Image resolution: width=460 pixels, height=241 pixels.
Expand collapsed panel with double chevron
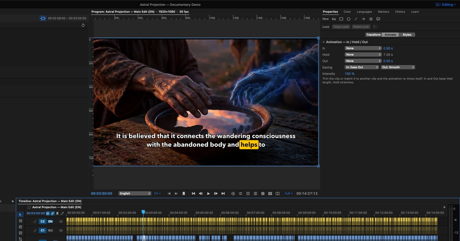coord(13,201)
